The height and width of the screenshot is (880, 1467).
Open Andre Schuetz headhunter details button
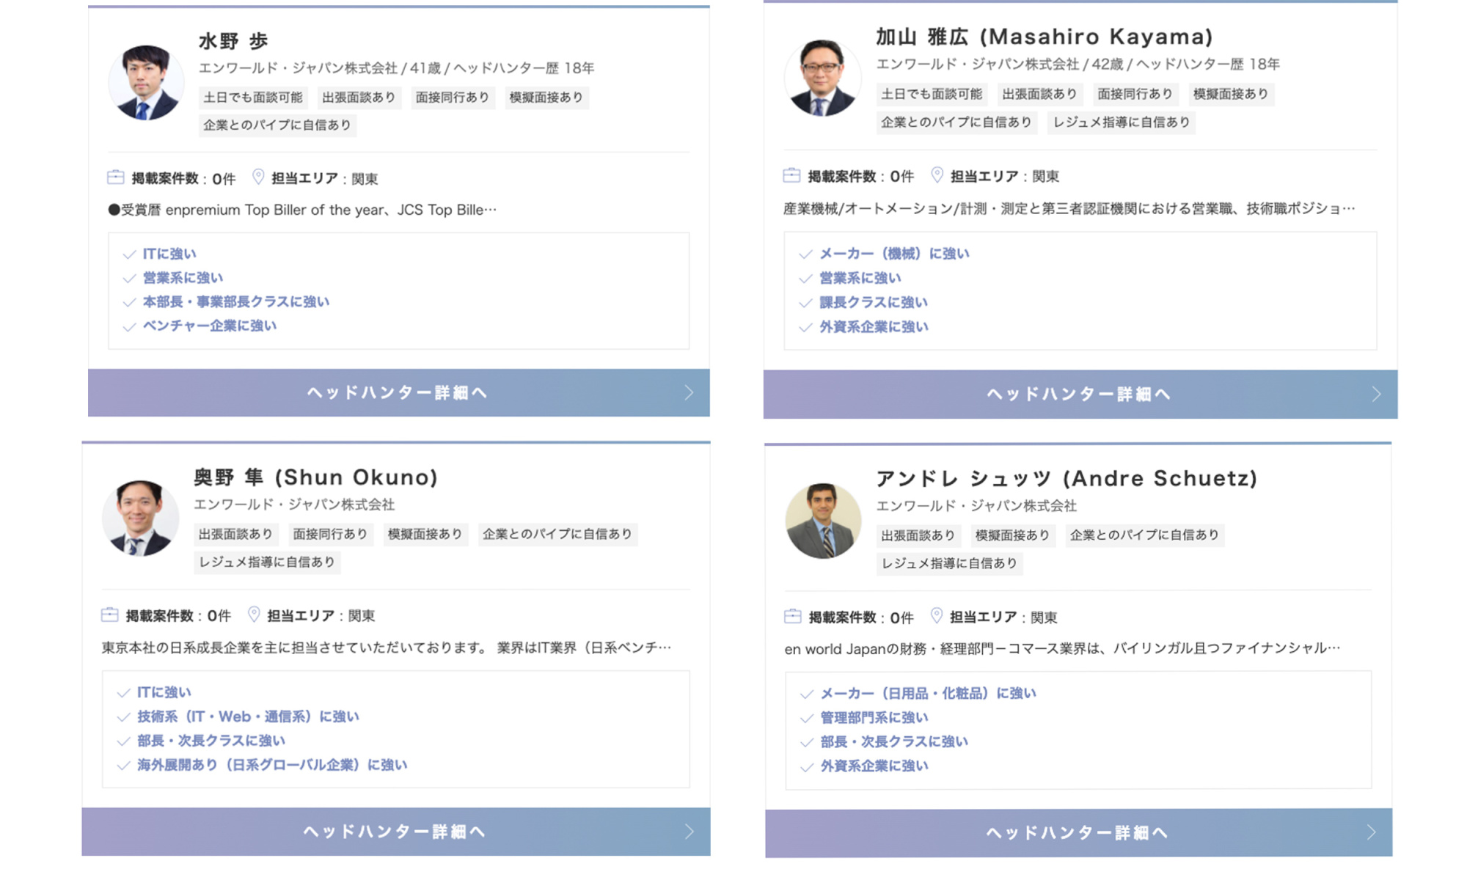coord(1078,833)
